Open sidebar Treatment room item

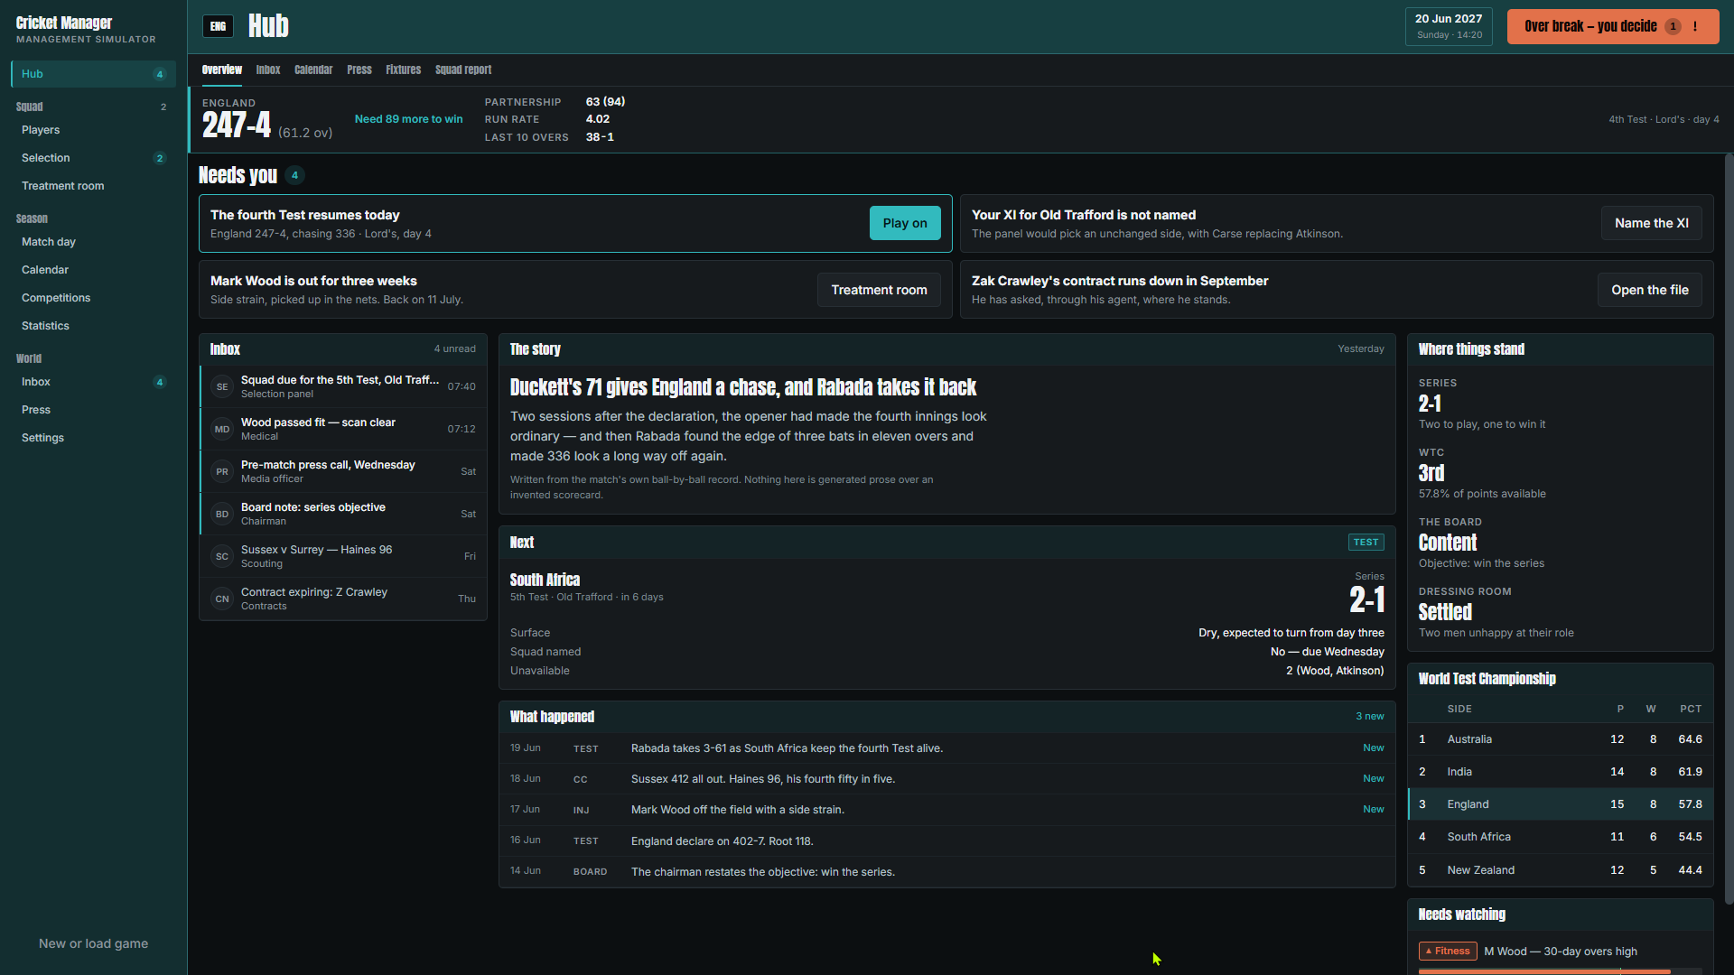(93, 186)
